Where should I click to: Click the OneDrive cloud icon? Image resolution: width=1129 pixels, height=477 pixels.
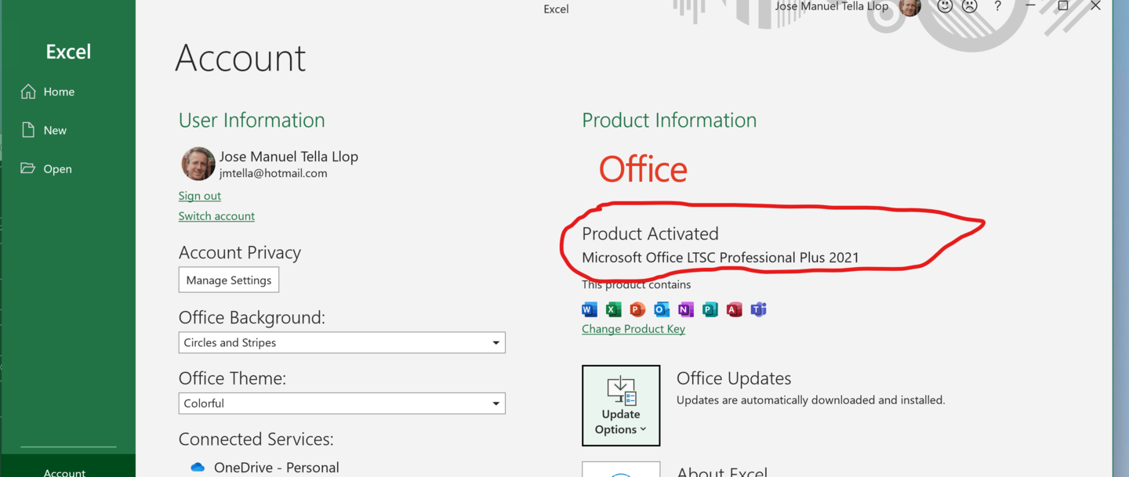[x=198, y=468]
